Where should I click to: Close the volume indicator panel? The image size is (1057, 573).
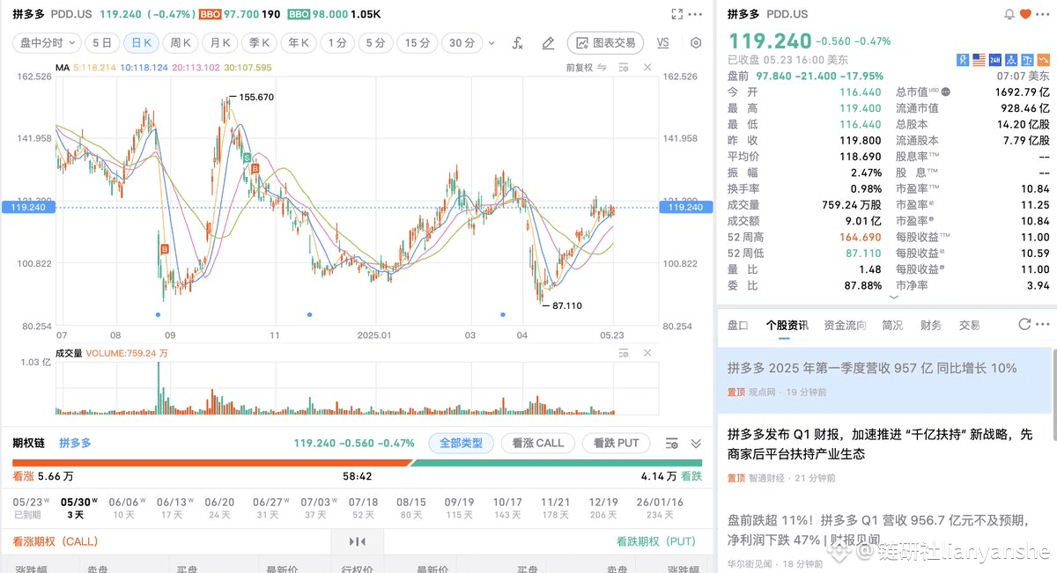647,353
